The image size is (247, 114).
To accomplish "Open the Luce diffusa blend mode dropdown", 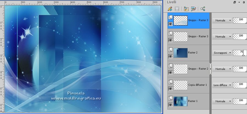I will (x=222, y=85).
